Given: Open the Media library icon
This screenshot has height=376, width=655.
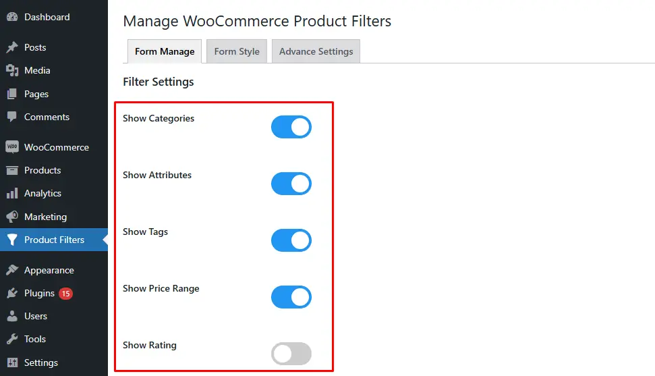Looking at the screenshot, I should [12, 70].
